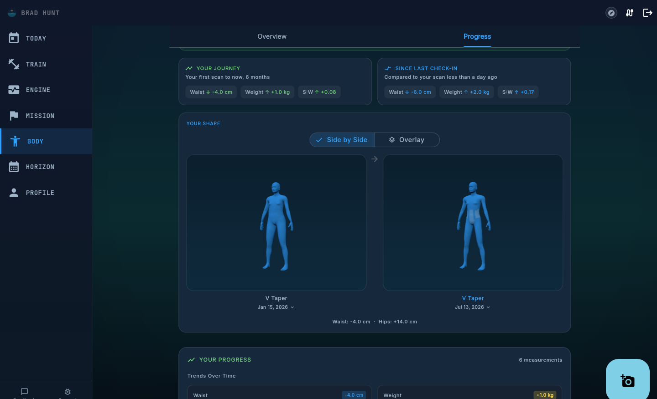Click the bug report icon
Viewport: 657px width, 399px height.
click(x=68, y=392)
